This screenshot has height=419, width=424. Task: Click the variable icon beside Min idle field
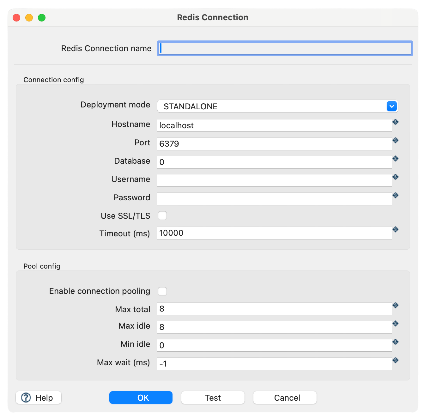pos(395,342)
